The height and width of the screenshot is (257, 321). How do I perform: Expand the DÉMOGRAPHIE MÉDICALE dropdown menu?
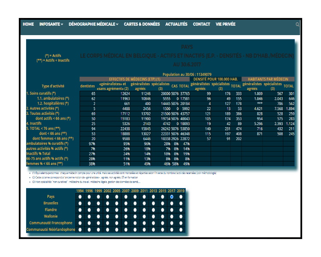[x=93, y=24]
